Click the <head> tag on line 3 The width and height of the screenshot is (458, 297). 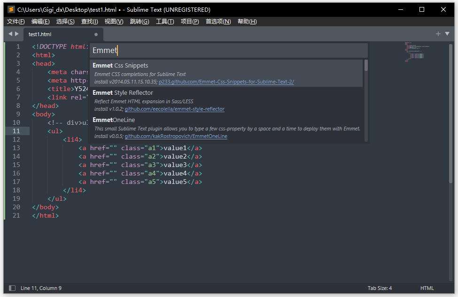point(44,64)
